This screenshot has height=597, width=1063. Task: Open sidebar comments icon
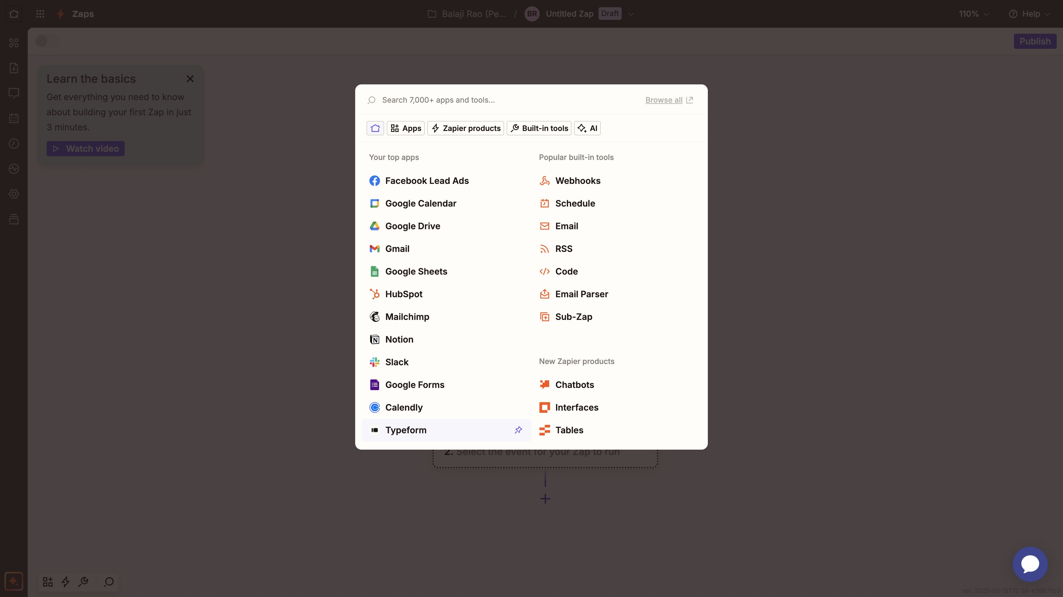click(x=14, y=93)
